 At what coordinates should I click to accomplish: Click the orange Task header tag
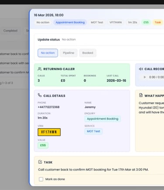coord(157,22)
